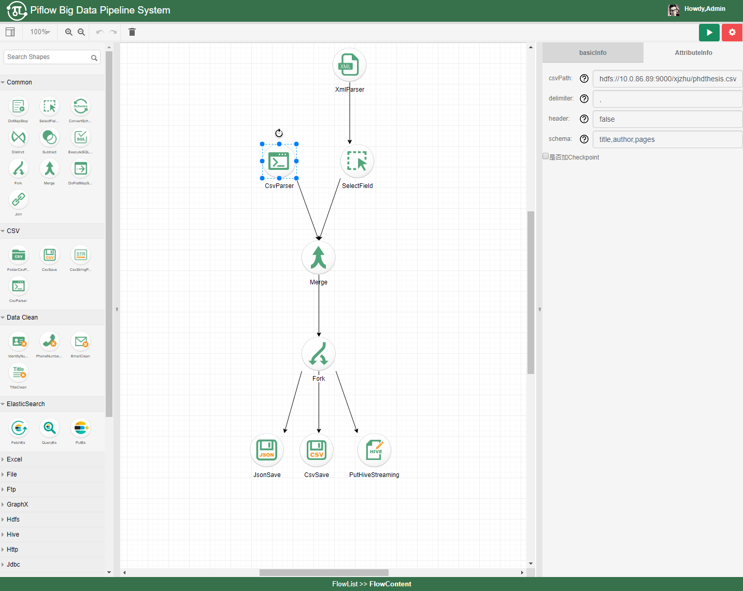
Task: Pick the ExecuteSQL shape from the palette
Action: [81, 138]
